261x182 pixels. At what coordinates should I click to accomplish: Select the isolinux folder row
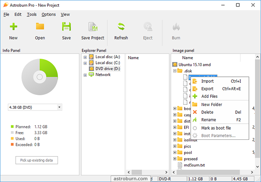[x=191, y=140]
